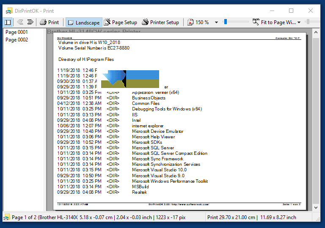Open Page Setup
Screen dimensions: 325x228
tap(121, 22)
